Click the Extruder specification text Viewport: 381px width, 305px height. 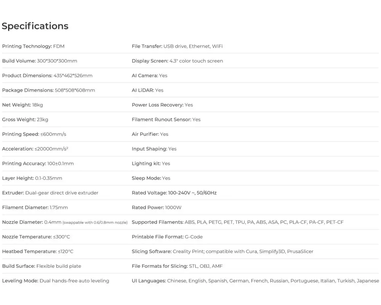(x=50, y=193)
